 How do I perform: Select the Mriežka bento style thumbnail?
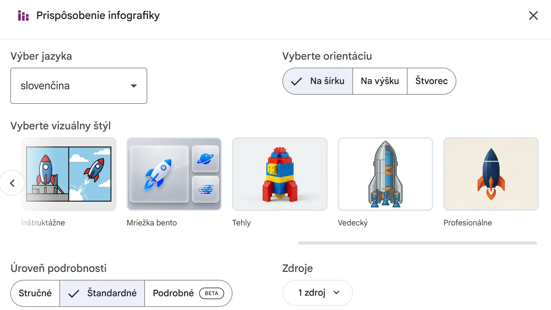(x=174, y=174)
